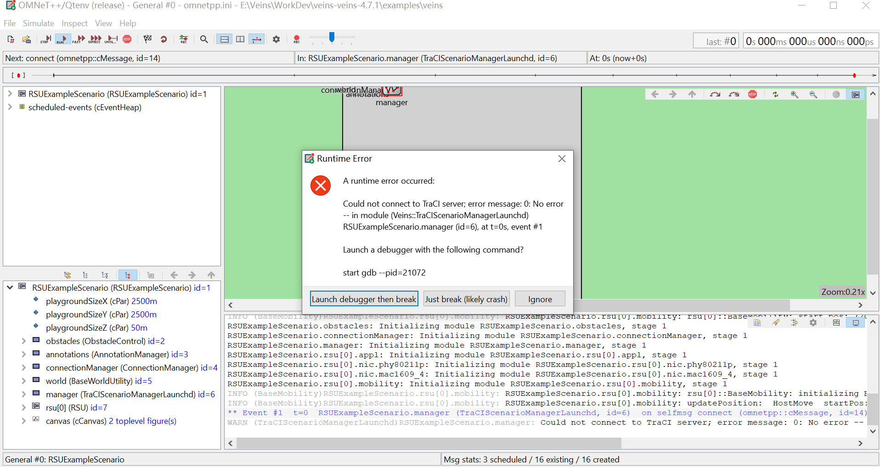Expand connectionManager (ConnectionManager) node
Image resolution: width=880 pixels, height=467 pixels.
(x=23, y=367)
